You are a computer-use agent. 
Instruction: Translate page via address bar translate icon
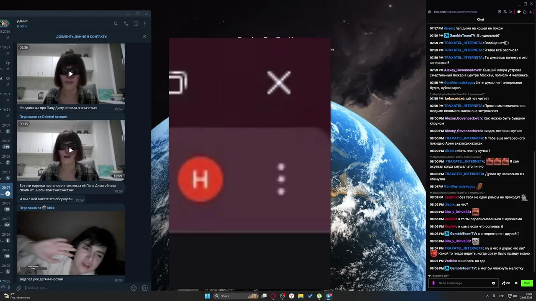coord(505,12)
